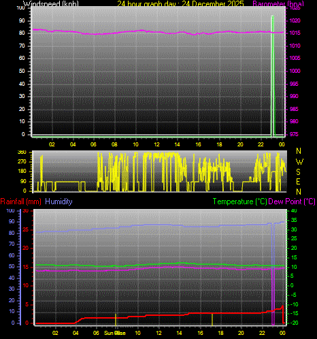Click the "1010" barometer axis value
The width and height of the screenshot is (317, 339).
point(295,46)
